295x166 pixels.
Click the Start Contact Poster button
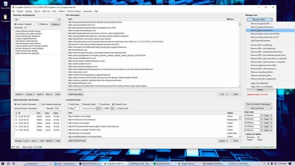[77, 141]
